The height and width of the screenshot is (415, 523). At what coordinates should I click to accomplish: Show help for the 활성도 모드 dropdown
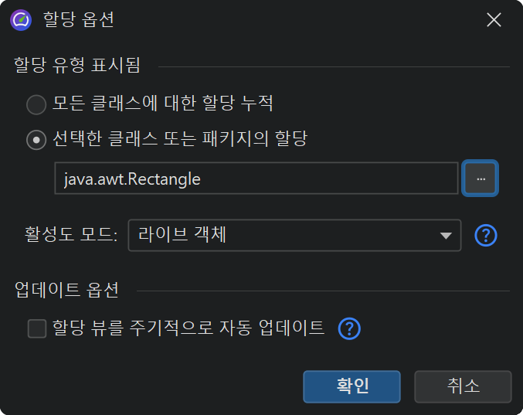click(485, 235)
